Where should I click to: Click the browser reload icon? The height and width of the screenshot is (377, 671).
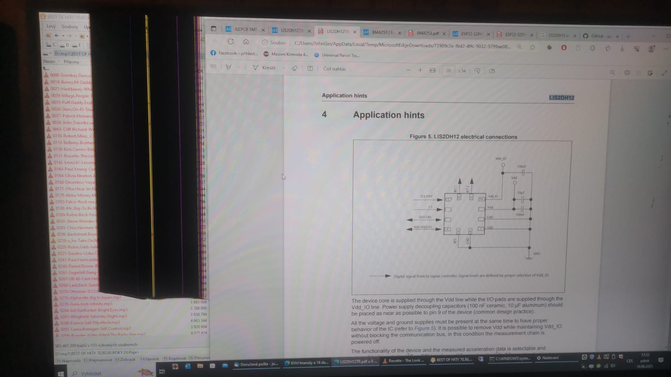pyautogui.click(x=230, y=42)
